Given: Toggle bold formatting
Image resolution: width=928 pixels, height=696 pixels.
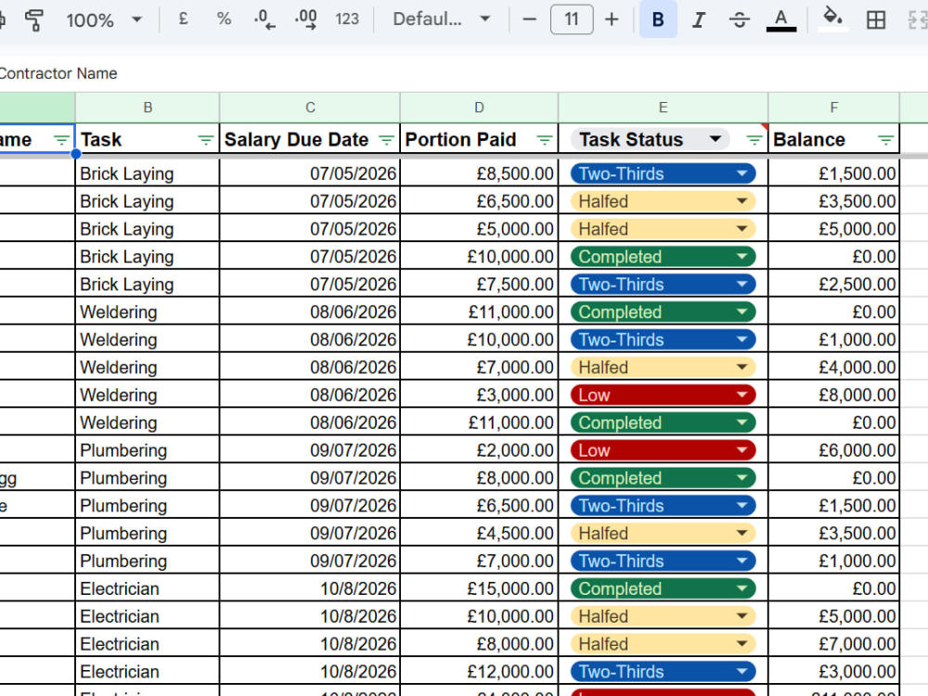Looking at the screenshot, I should 658,19.
